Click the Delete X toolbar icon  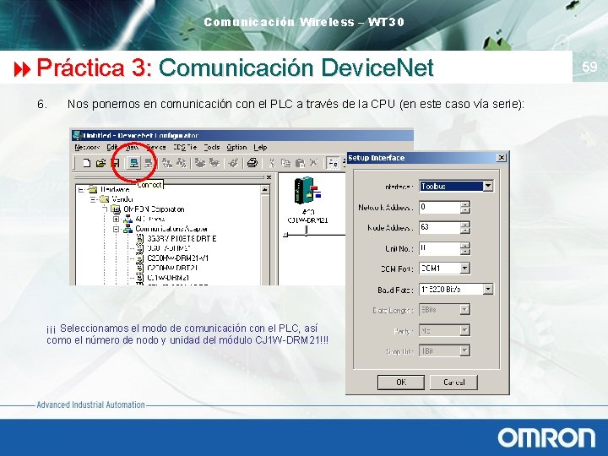313,163
